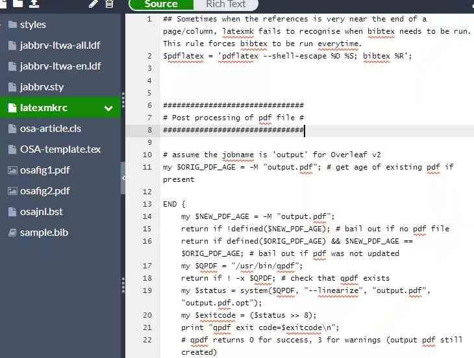The height and width of the screenshot is (358, 474).
Task: Switch to Source editor mode
Action: coord(161,5)
